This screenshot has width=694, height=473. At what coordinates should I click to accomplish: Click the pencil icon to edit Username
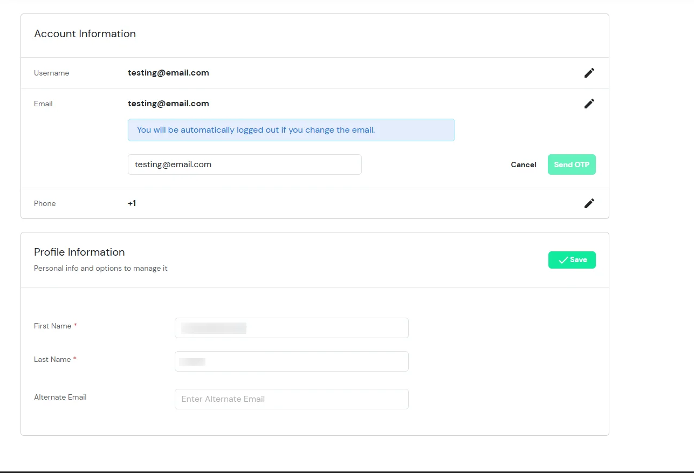(x=589, y=72)
